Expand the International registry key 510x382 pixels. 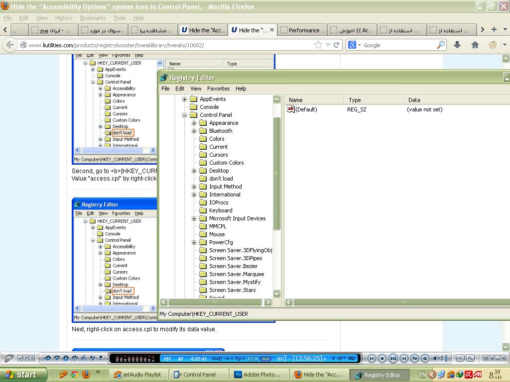pyautogui.click(x=194, y=194)
